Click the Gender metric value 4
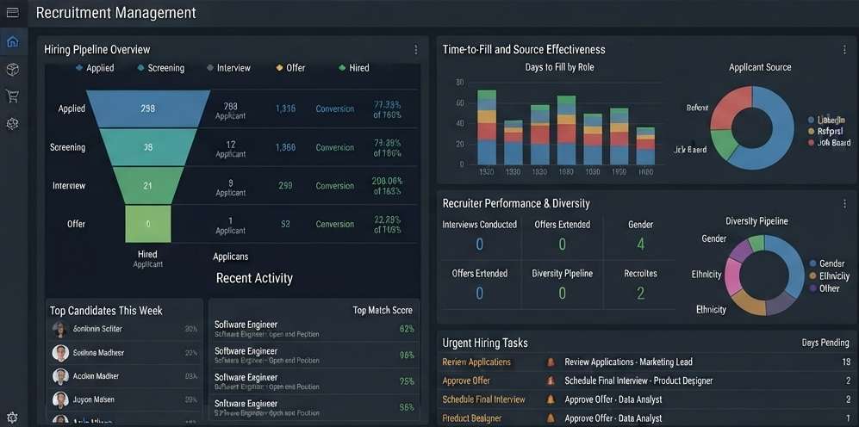 pos(640,244)
